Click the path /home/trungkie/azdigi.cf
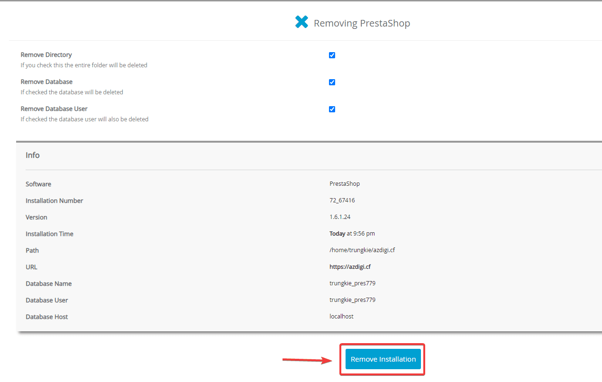This screenshot has width=602, height=382. [362, 250]
